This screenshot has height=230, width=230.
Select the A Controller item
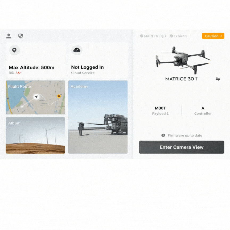[203, 110]
